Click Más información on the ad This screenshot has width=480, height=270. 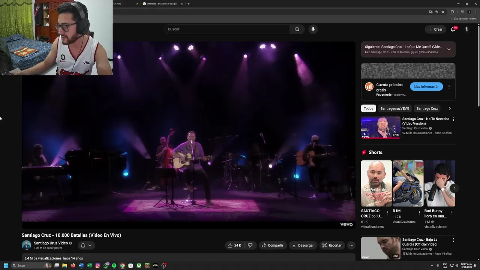(426, 87)
